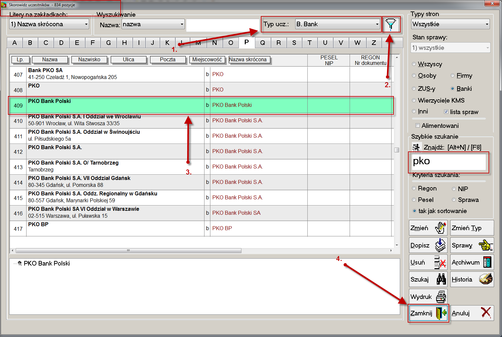502x337 pixels.
Task: Click the app icon in the title bar
Action: tap(4, 5)
